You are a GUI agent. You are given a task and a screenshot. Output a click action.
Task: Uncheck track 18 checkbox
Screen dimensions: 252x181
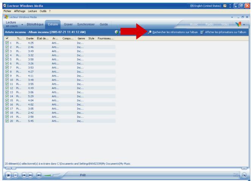tap(7, 113)
